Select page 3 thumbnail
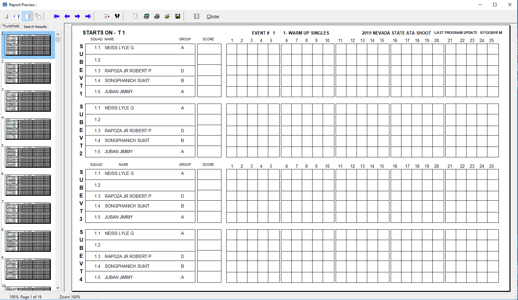Screen dimensions: 518x300 pyautogui.click(x=28, y=101)
